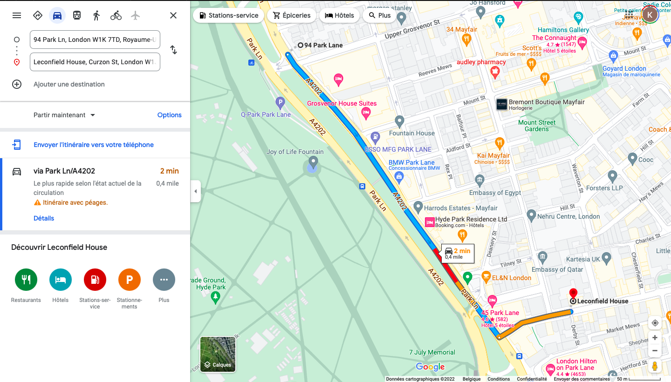Viewport: 671px width, 382px height.
Task: Select public transit travel mode
Action: pyautogui.click(x=77, y=15)
